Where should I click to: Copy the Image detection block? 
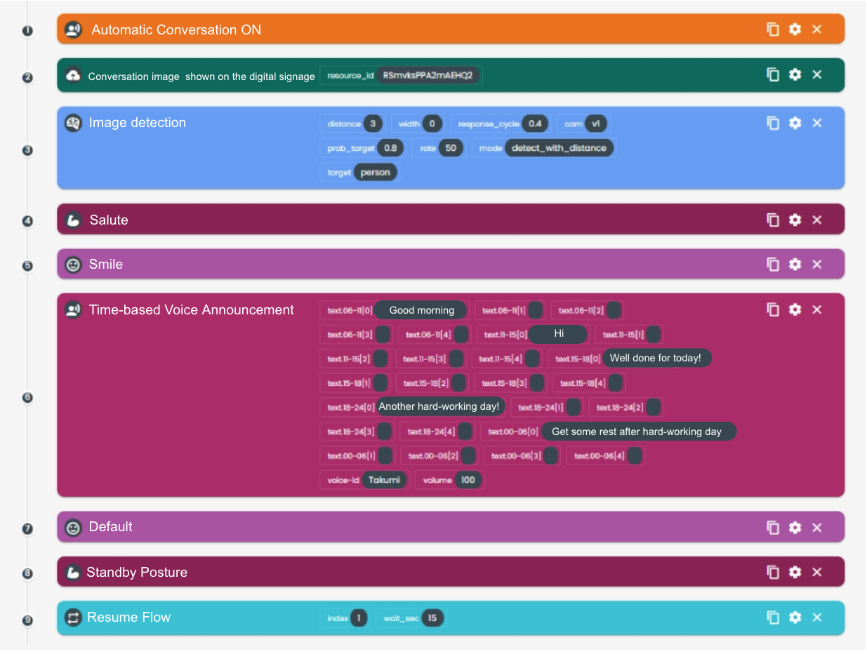(x=773, y=123)
